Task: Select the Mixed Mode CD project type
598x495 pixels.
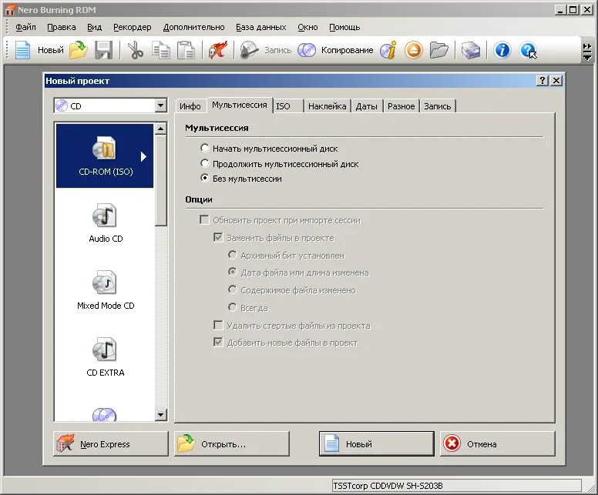Action: tap(105, 290)
